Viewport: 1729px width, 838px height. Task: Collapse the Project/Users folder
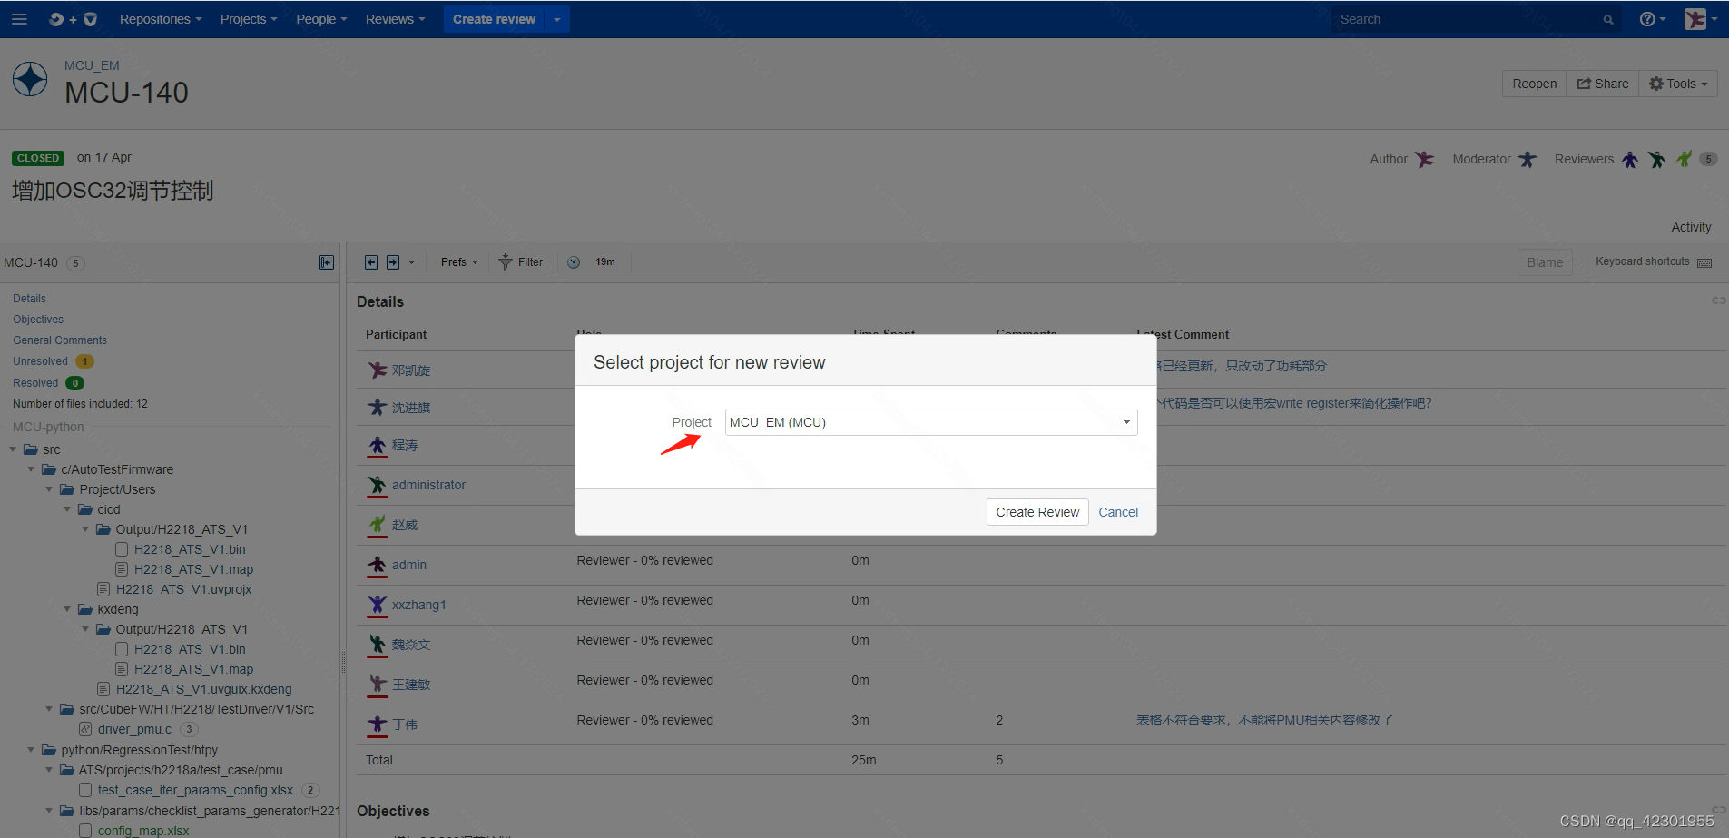click(49, 489)
